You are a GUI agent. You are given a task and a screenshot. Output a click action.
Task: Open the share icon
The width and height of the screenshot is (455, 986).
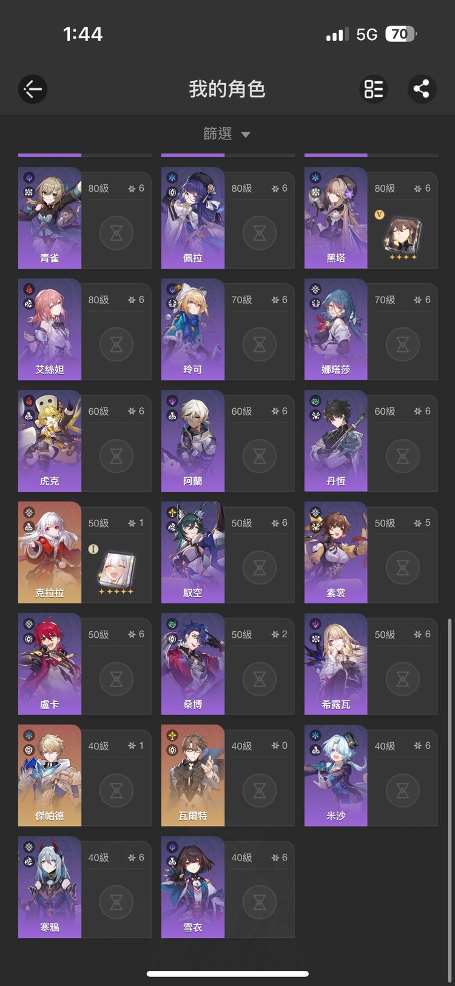(421, 89)
